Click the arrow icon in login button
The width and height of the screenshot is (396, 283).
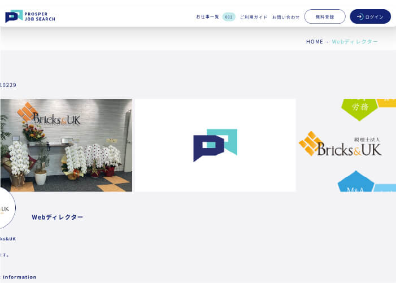point(360,16)
